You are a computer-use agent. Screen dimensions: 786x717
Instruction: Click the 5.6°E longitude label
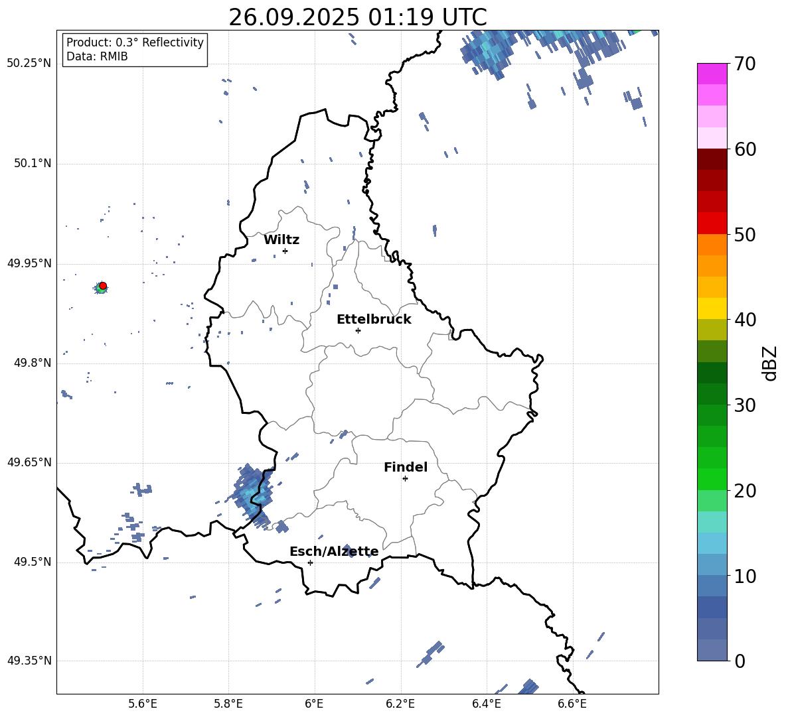143,704
